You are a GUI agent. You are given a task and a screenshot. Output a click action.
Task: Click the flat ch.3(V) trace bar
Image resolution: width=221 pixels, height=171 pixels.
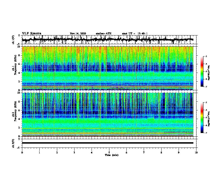point(108,143)
